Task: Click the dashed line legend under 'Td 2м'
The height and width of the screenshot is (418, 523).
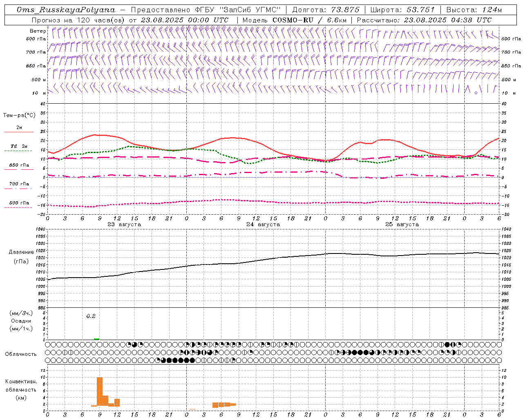Action: pos(18,151)
